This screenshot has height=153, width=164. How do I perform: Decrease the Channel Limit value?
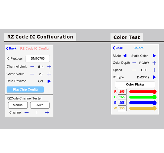tap(32, 67)
